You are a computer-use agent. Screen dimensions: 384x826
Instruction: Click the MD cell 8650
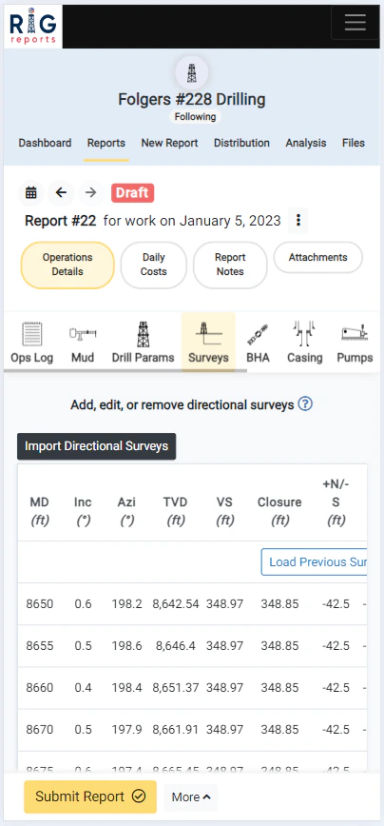coord(40,603)
